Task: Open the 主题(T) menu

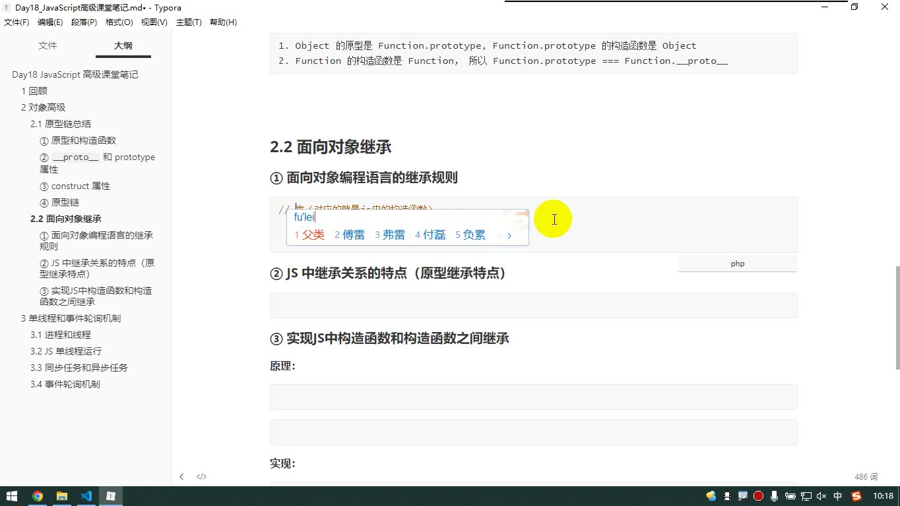Action: (189, 22)
